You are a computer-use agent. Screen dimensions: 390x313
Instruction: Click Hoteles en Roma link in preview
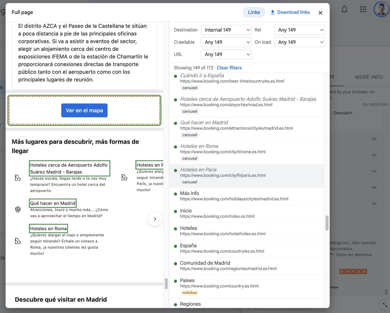[48, 228]
